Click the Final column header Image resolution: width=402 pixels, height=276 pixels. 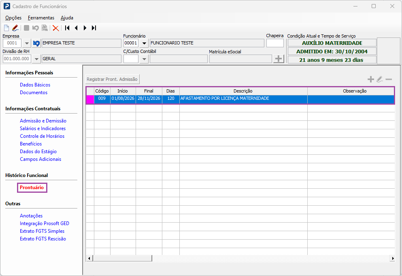(149, 91)
